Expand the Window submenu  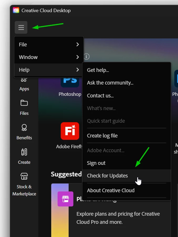49,57
